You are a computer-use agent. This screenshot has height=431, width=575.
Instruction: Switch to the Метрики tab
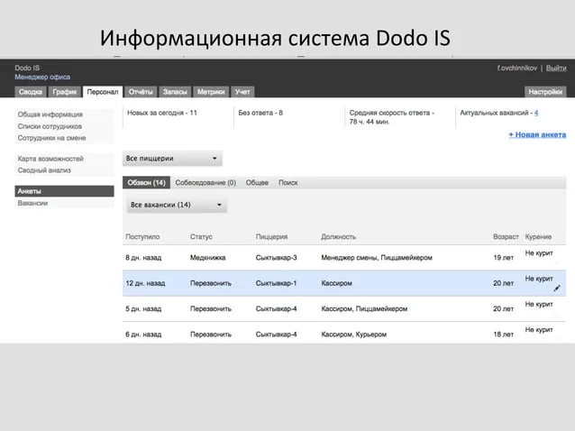[x=211, y=92]
